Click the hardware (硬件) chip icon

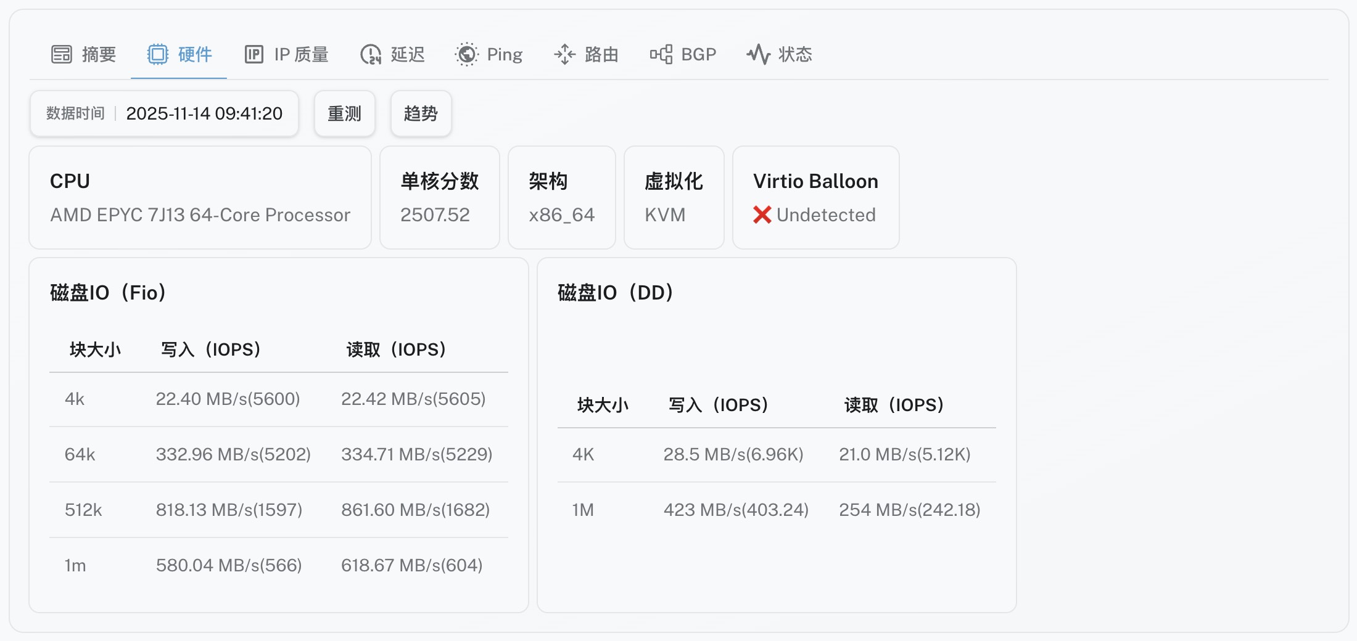pyautogui.click(x=158, y=54)
